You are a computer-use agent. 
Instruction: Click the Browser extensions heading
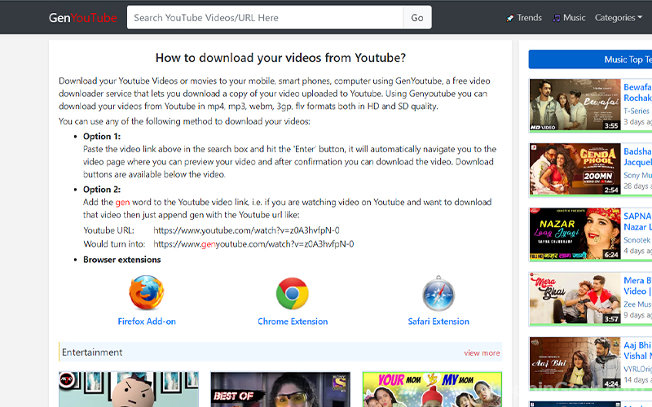coord(121,260)
